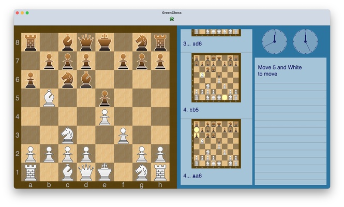
Task: Open the board thumbnail for move 4... a6
Action: tap(216, 144)
